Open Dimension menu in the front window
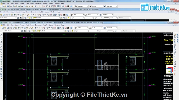 38,25
